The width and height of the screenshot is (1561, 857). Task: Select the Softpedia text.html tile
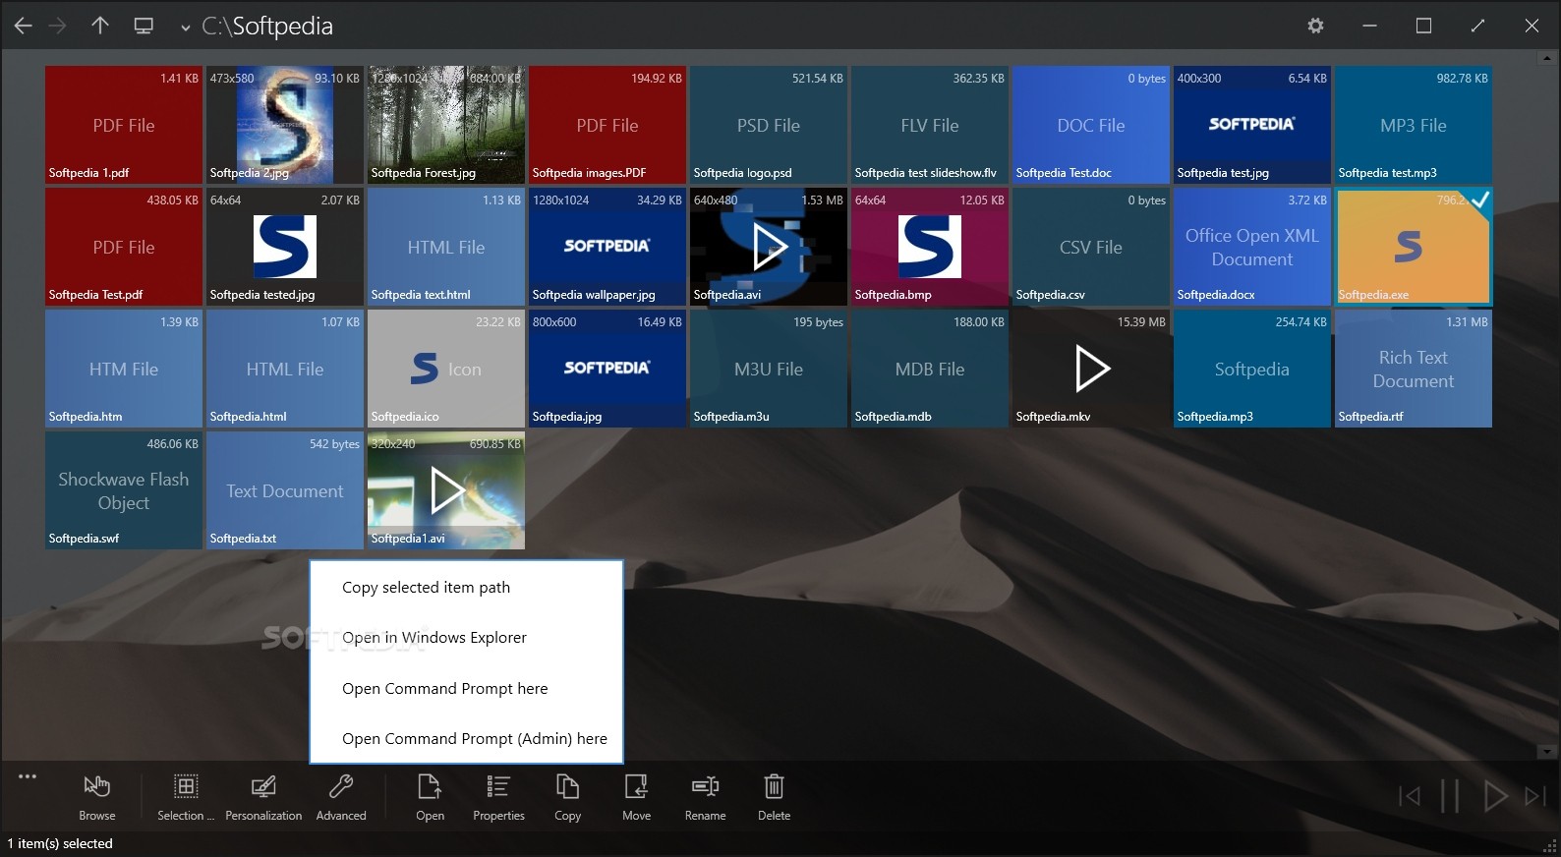(x=446, y=247)
